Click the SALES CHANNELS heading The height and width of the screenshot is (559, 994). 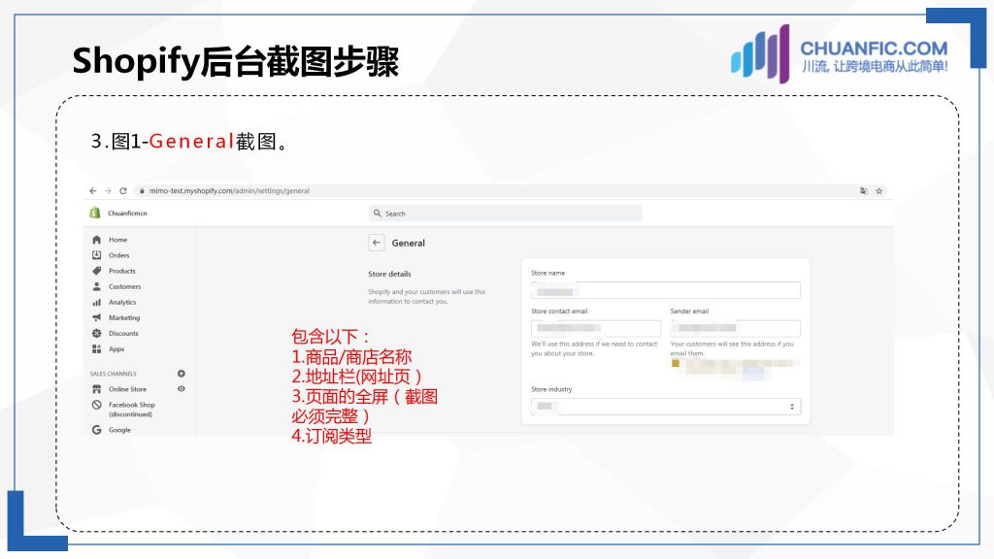[x=113, y=374]
